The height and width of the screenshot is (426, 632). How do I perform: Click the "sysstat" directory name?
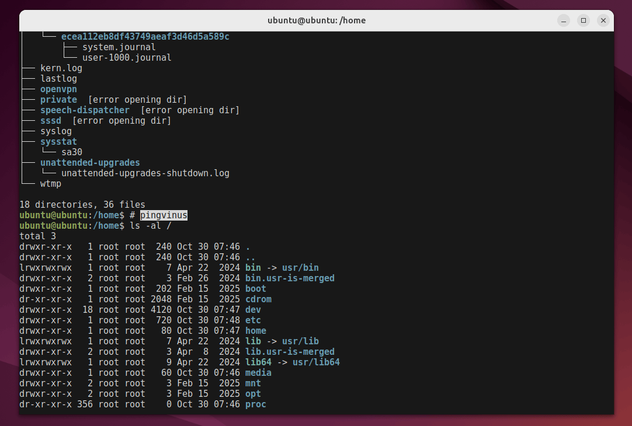point(58,142)
